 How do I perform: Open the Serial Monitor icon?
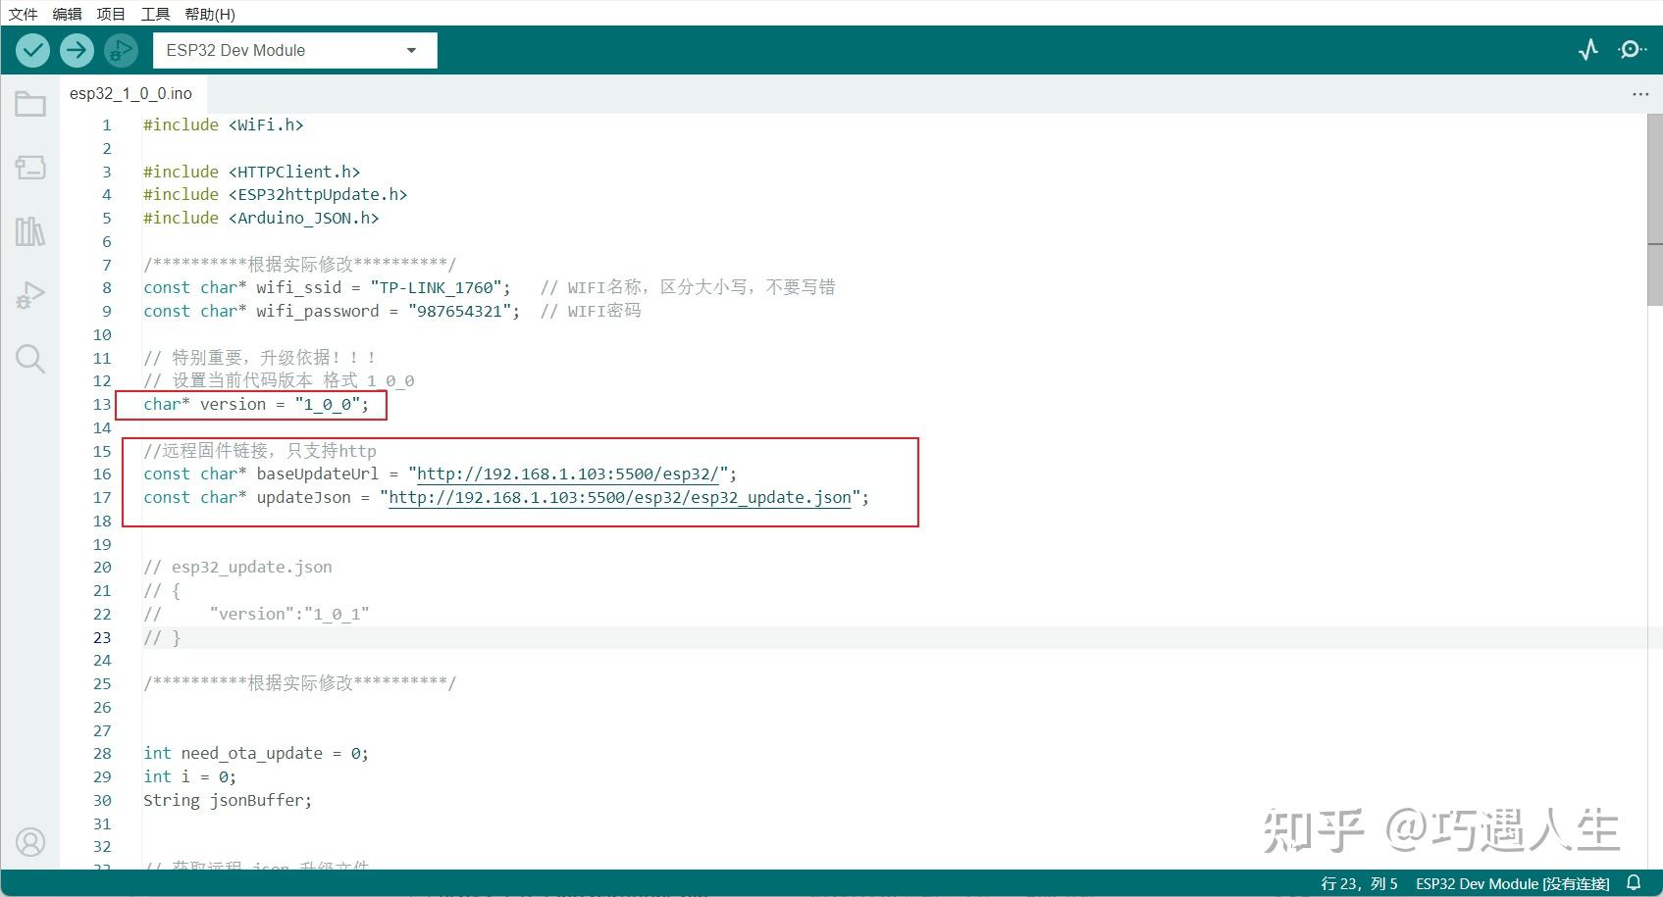click(x=1633, y=50)
